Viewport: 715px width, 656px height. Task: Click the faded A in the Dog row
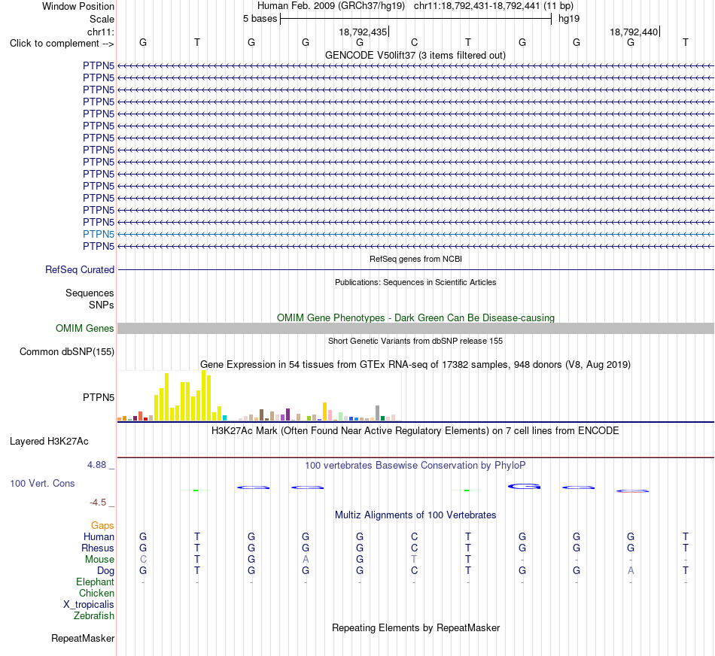[631, 571]
